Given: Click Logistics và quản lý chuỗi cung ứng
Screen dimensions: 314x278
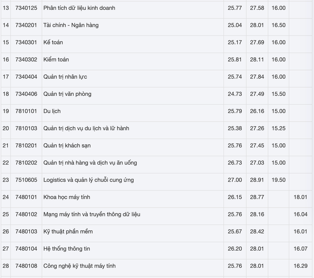Looking at the screenshot, I should tap(88, 180).
